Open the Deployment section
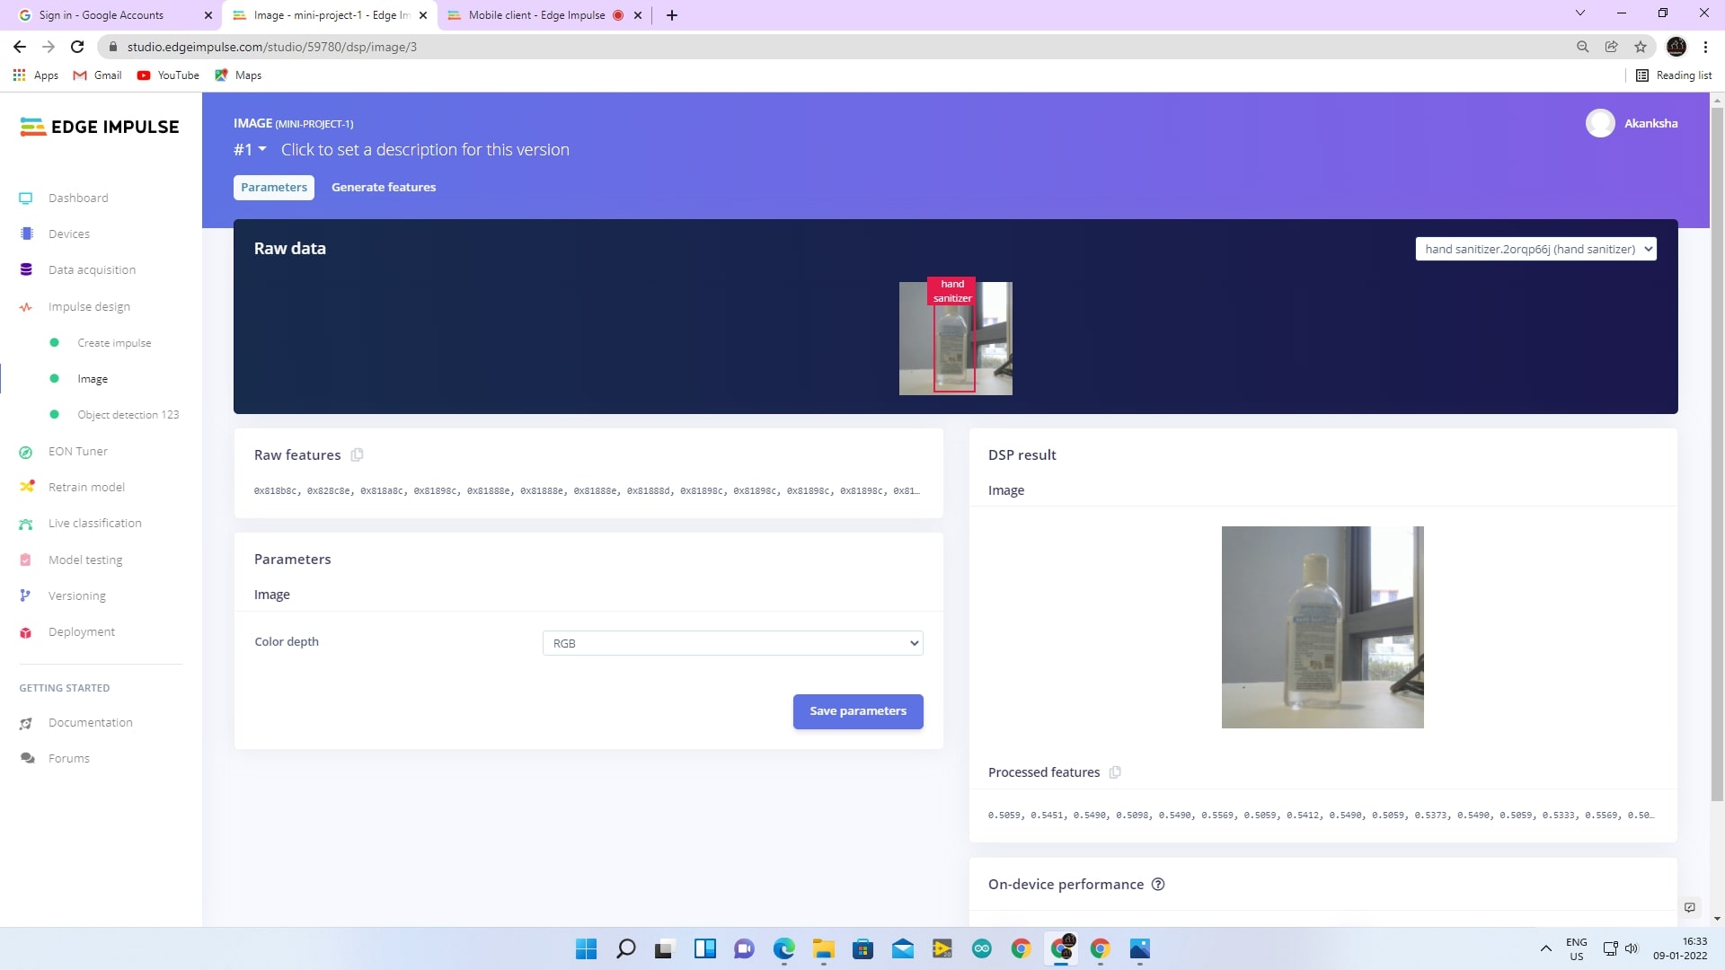 pos(81,631)
